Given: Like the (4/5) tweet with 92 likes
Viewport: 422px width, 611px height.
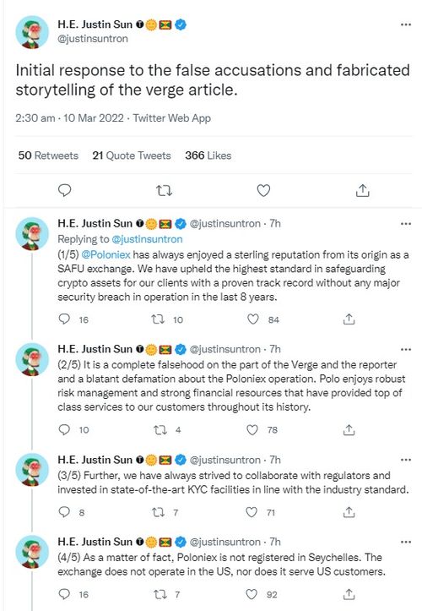Looking at the screenshot, I should [x=252, y=594].
